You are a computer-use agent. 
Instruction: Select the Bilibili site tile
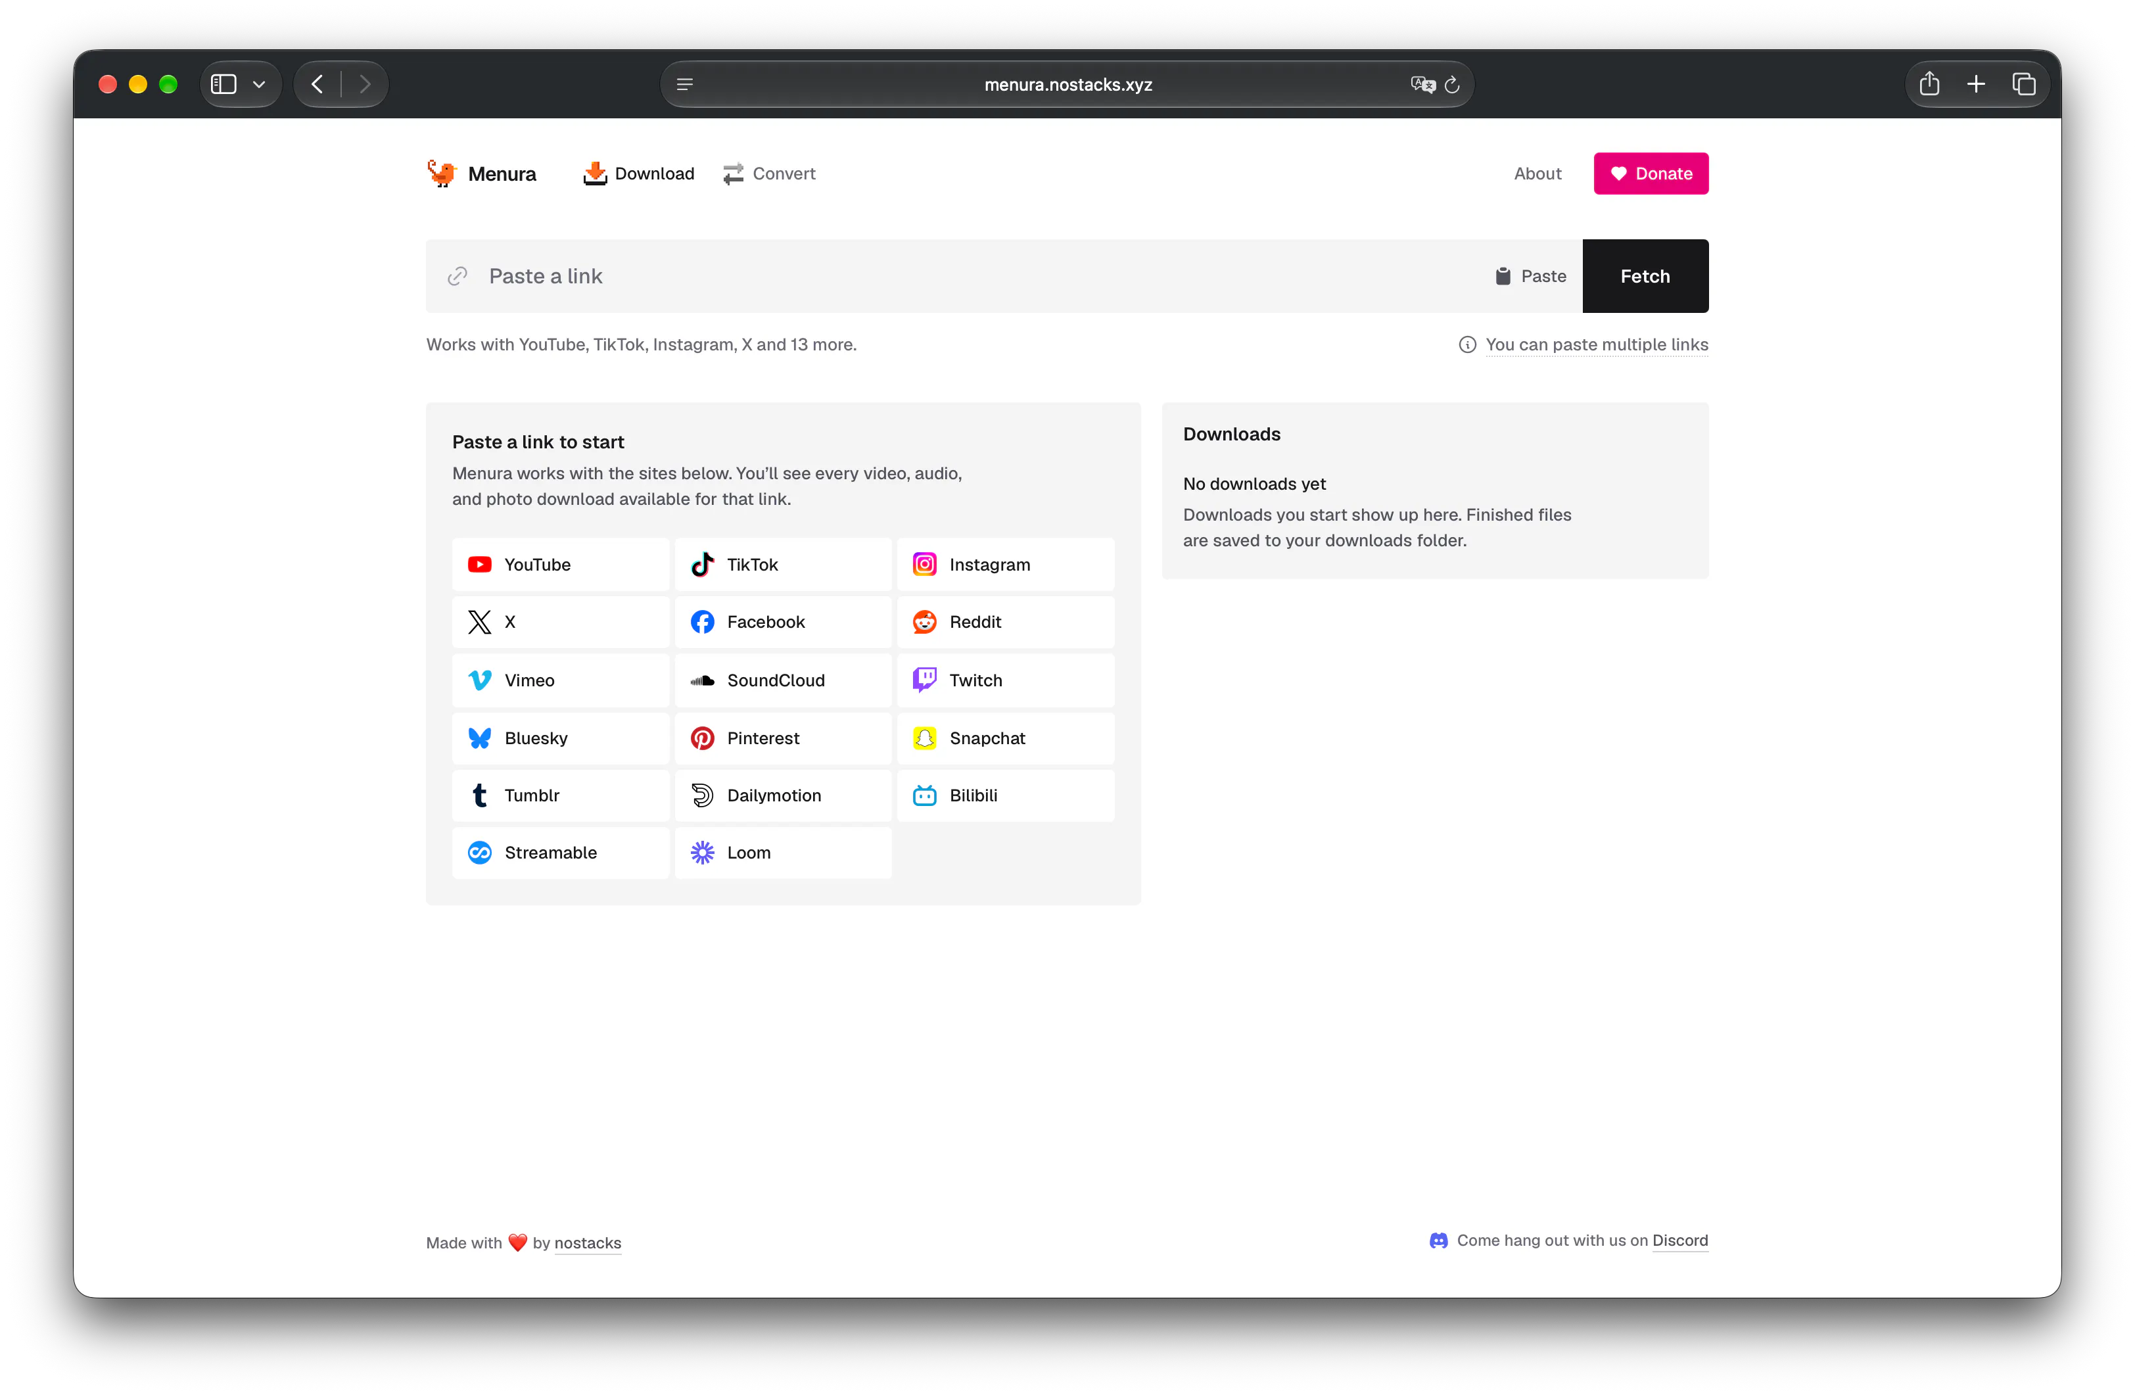(1006, 795)
